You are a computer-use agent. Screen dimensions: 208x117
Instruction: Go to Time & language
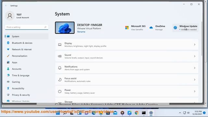(x=27, y=75)
